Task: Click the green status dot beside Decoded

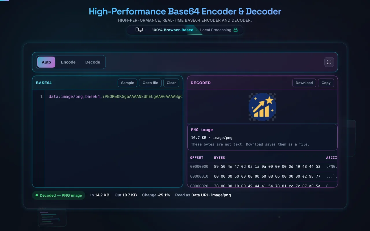Action: (37, 195)
